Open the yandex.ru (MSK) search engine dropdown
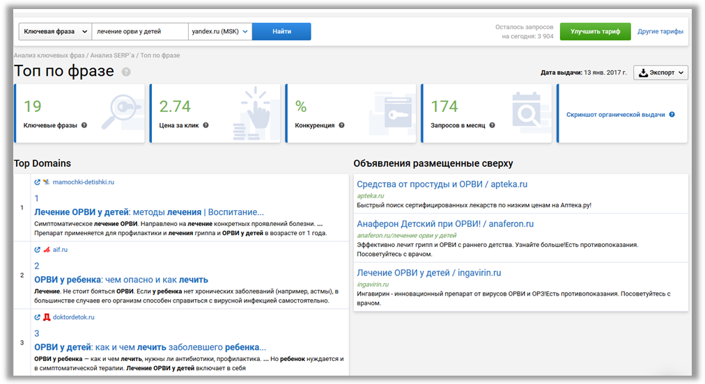705x384 pixels. point(220,31)
